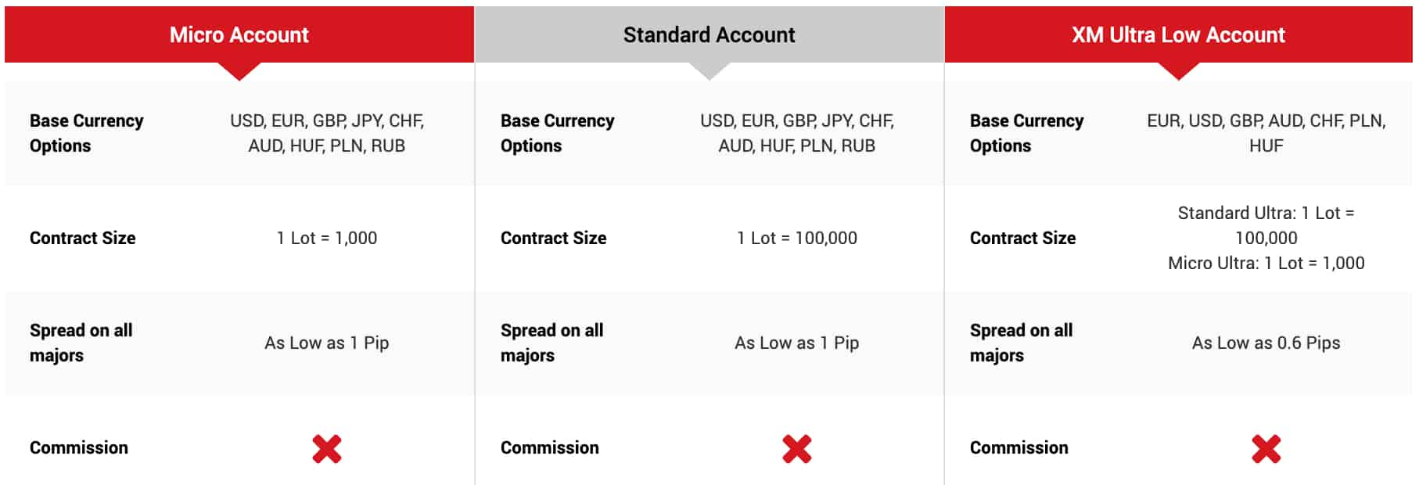The image size is (1419, 485).
Task: Click the Contract Size label in Standard Account column
Action: (x=553, y=238)
